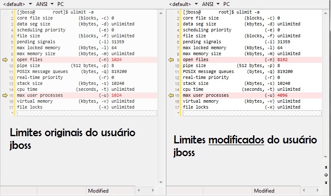Click line number 9 in left pane
This screenshot has height=196, width=331.
(12, 60)
